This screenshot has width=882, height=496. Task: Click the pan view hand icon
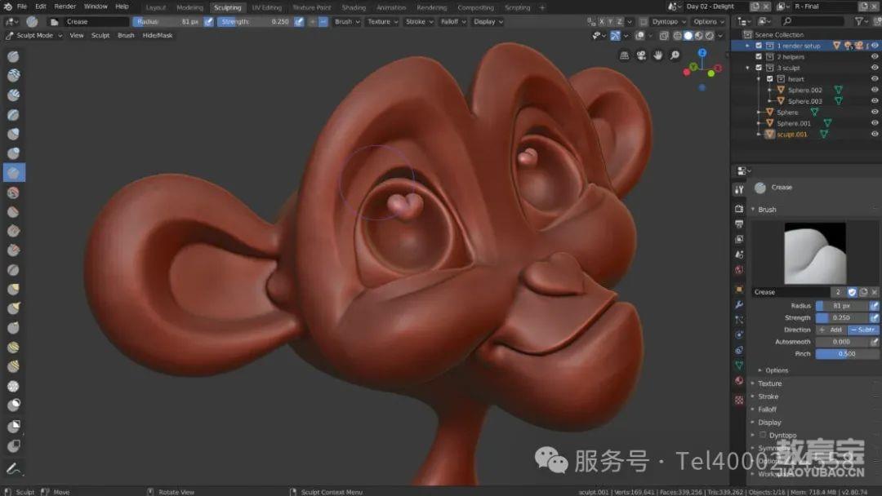pos(658,55)
